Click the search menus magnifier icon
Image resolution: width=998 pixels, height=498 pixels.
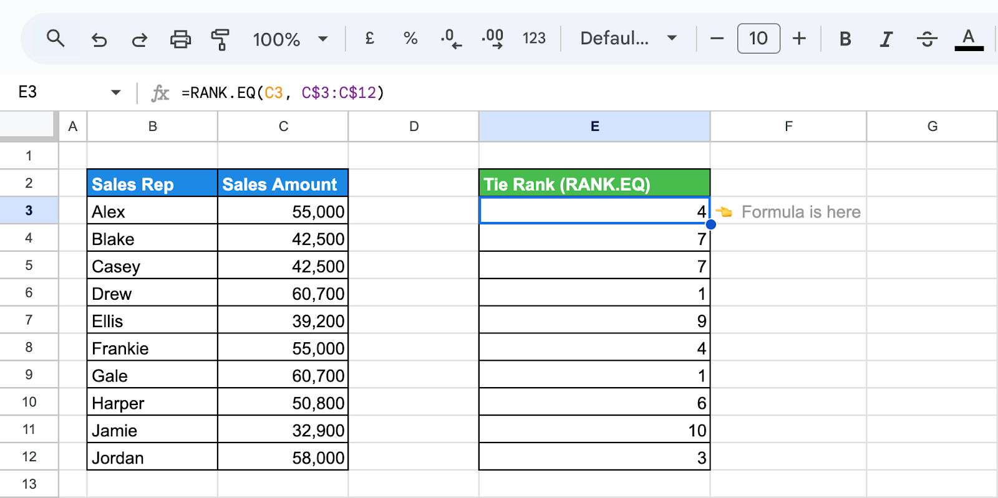[56, 39]
